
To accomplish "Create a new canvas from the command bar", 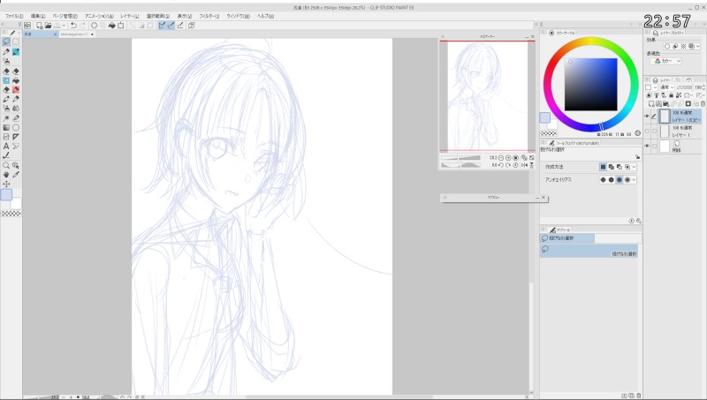I will (39, 26).
